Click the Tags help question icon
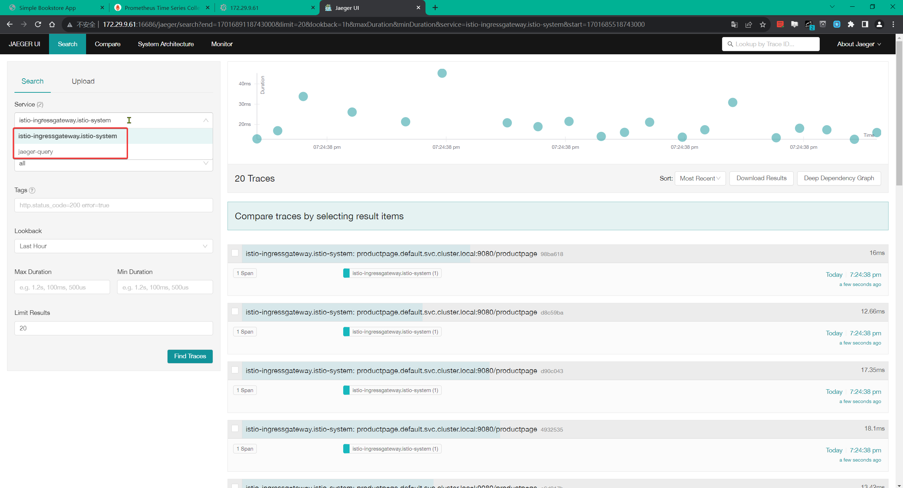Screen dimensions: 903x488 pos(32,190)
